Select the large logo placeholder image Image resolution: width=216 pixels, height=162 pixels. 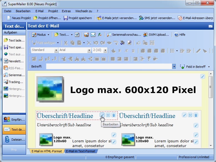pyautogui.click(x=50, y=89)
